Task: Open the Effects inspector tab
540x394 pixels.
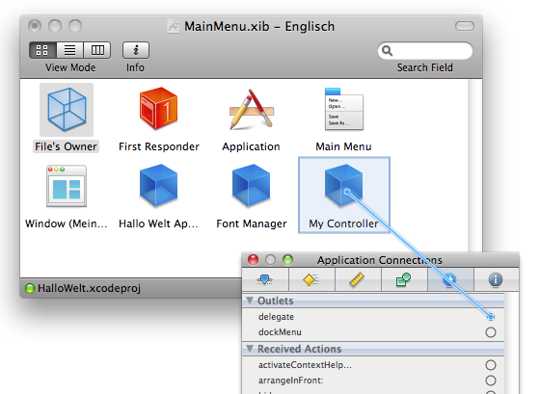Action: pos(311,279)
